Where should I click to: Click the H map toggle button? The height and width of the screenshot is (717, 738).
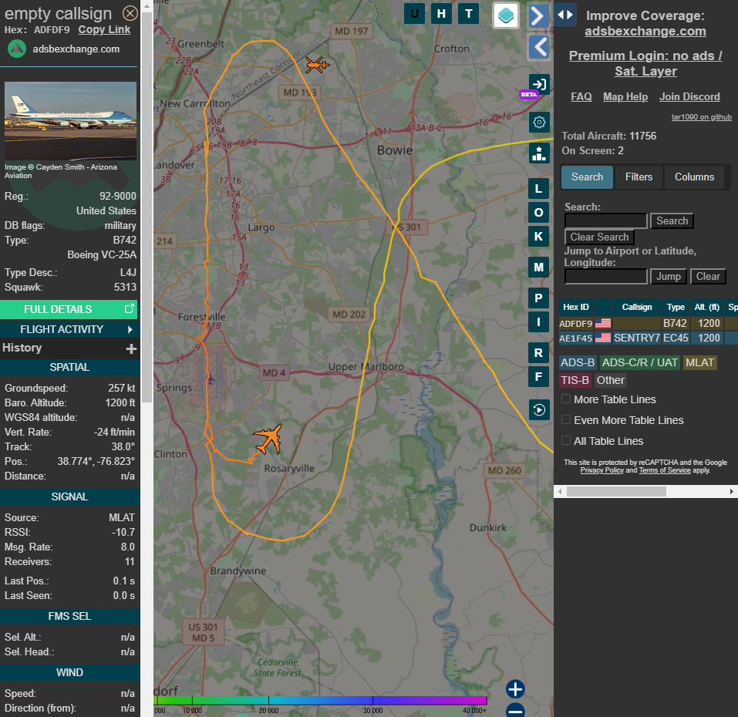(x=441, y=14)
